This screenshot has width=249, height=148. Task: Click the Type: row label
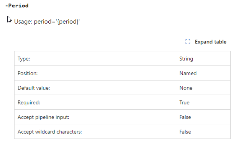coord(24,59)
